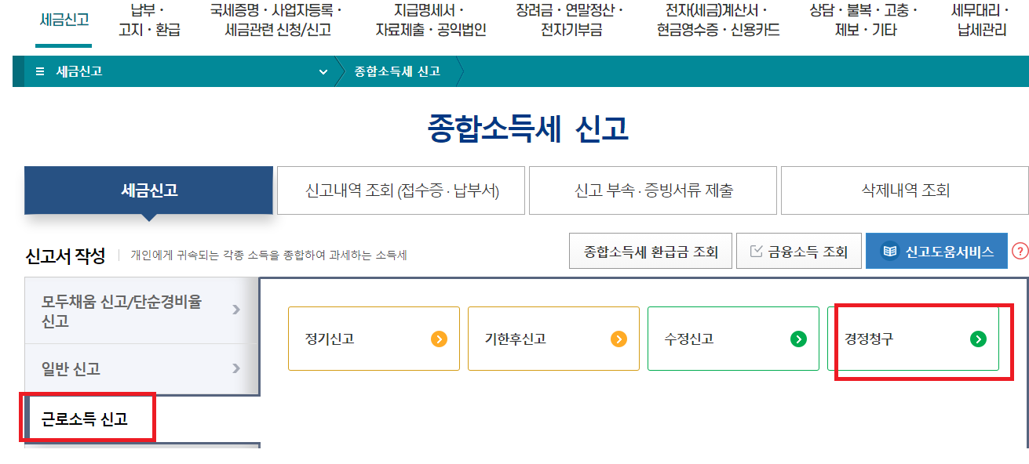Switch to the 신고 부속·증빙서류 제출 tab
Image resolution: width=1029 pixels, height=464 pixels.
click(x=652, y=190)
